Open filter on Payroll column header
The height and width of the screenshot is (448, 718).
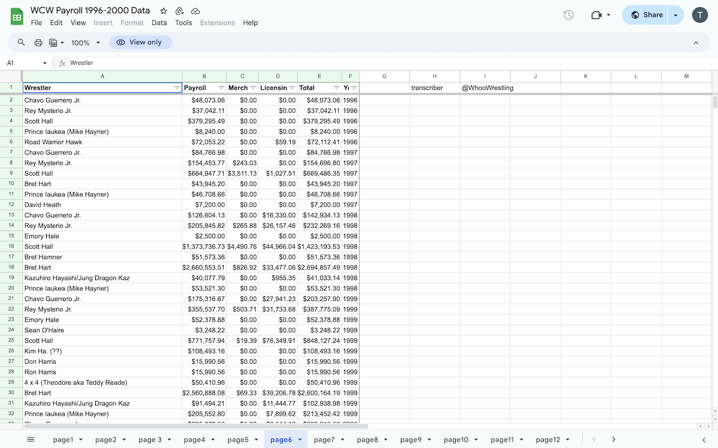pos(221,88)
